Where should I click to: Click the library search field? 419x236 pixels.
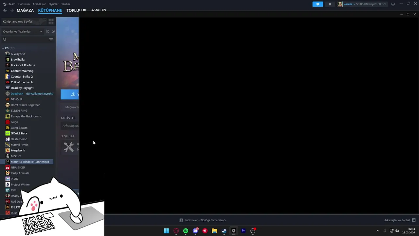click(x=25, y=40)
